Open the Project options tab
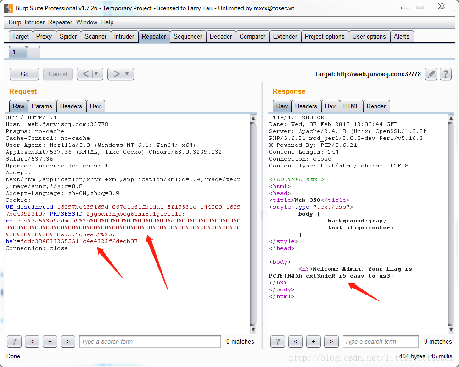459x367 pixels. pos(325,37)
